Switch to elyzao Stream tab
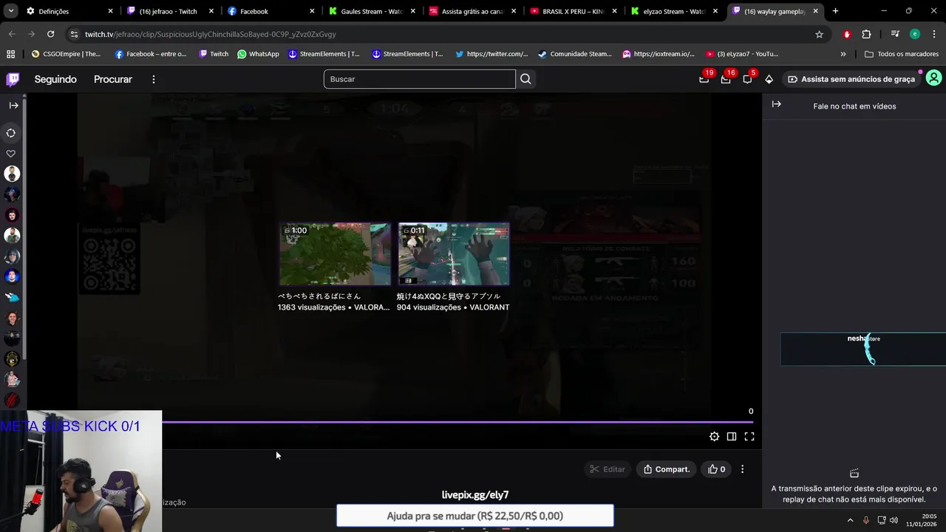This screenshot has height=532, width=946. pyautogui.click(x=673, y=11)
